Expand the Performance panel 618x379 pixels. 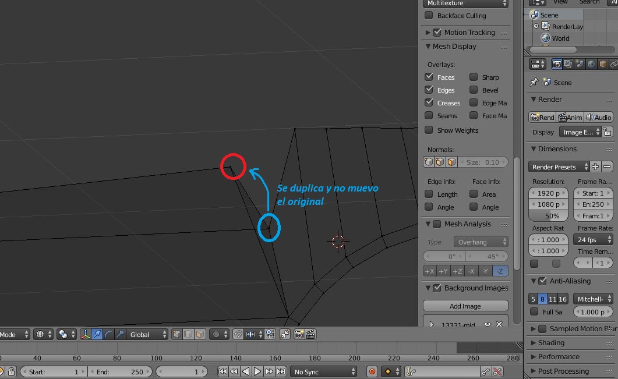tap(534, 357)
